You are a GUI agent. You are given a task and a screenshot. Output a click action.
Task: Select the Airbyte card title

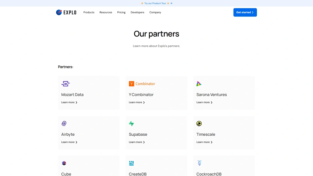pyautogui.click(x=68, y=134)
